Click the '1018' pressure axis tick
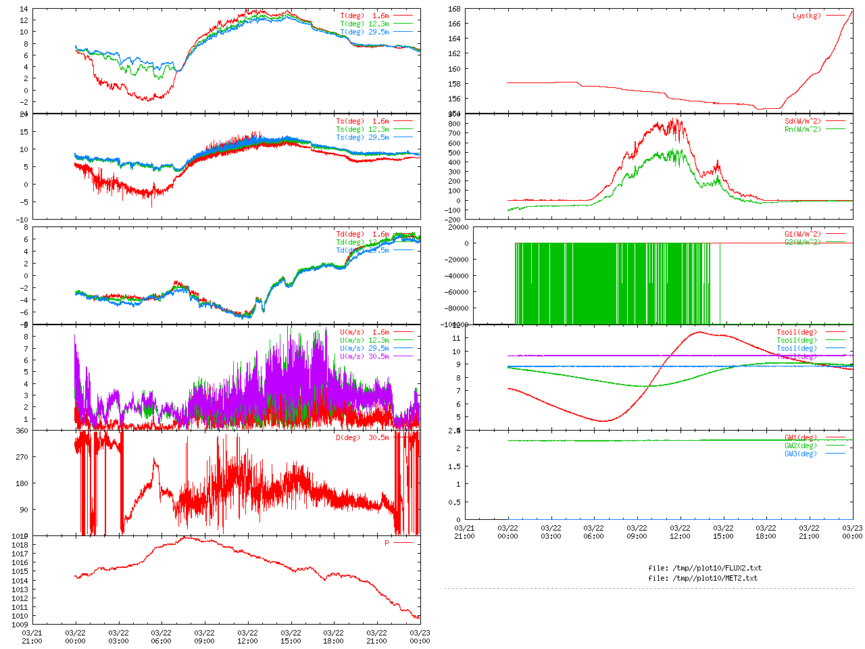The height and width of the screenshot is (649, 865). pyautogui.click(x=20, y=545)
